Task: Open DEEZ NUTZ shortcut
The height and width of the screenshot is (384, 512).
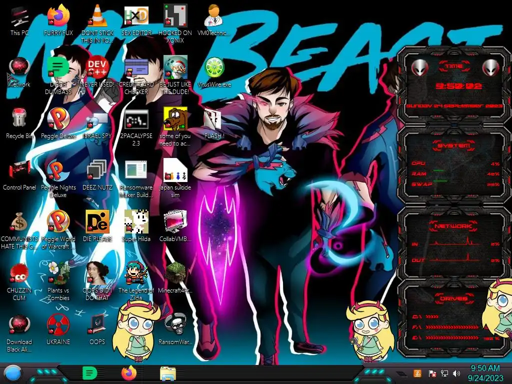Action: [x=97, y=175]
